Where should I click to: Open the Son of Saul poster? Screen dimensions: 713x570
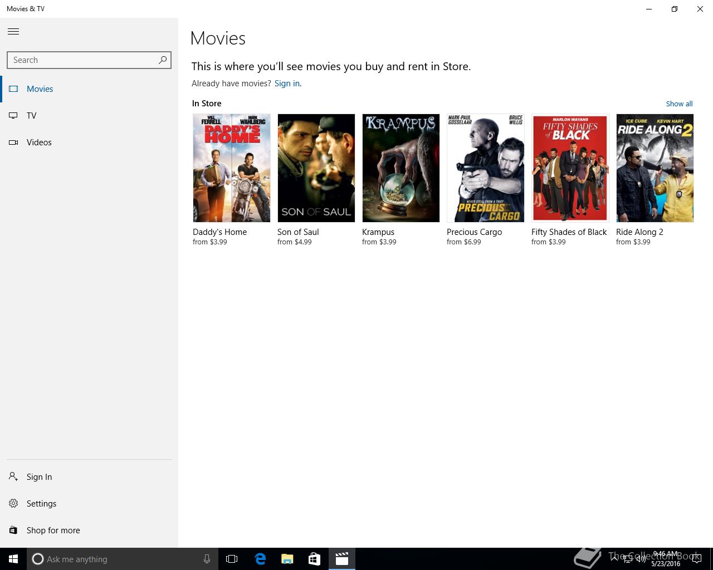coord(316,168)
